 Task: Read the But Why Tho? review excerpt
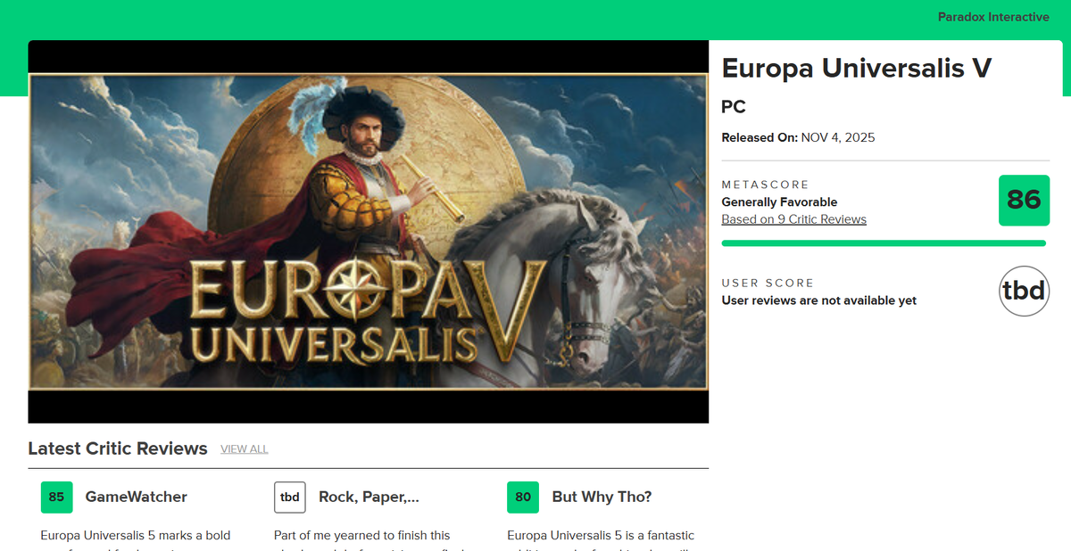point(602,539)
